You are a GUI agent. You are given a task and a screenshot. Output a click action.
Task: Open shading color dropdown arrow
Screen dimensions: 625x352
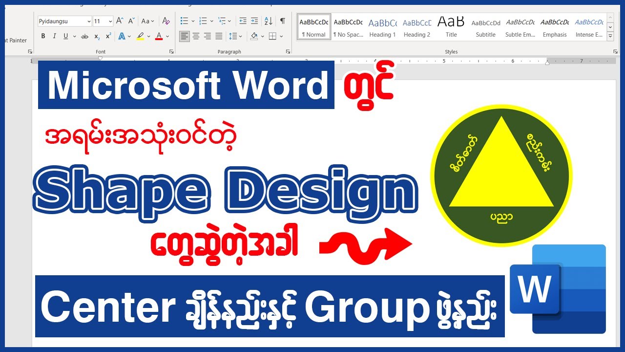(x=262, y=36)
